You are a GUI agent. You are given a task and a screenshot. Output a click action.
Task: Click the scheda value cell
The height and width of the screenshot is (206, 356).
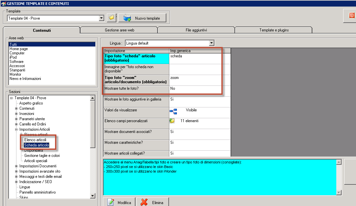pos(200,58)
